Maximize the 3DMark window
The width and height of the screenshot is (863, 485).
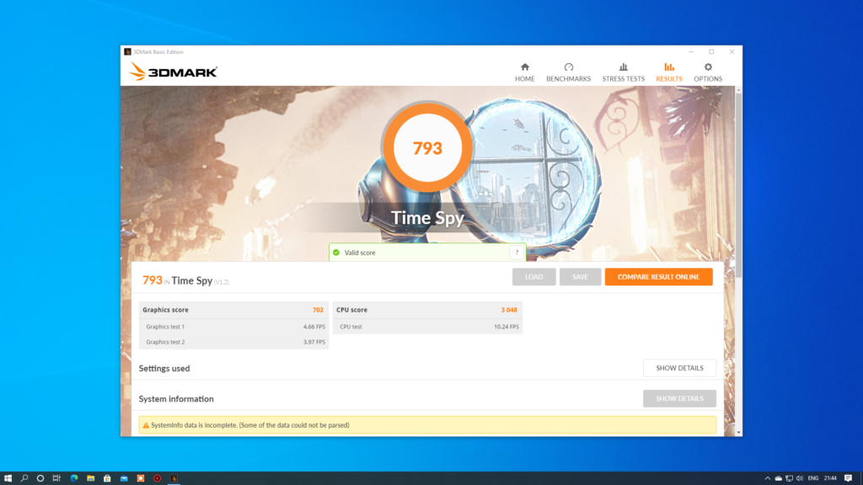[x=711, y=51]
